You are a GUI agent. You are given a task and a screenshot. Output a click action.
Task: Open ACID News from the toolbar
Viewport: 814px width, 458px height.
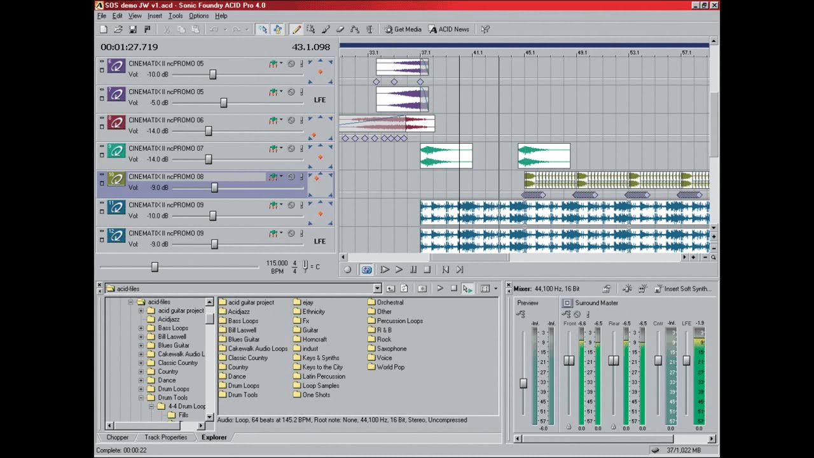pyautogui.click(x=448, y=29)
